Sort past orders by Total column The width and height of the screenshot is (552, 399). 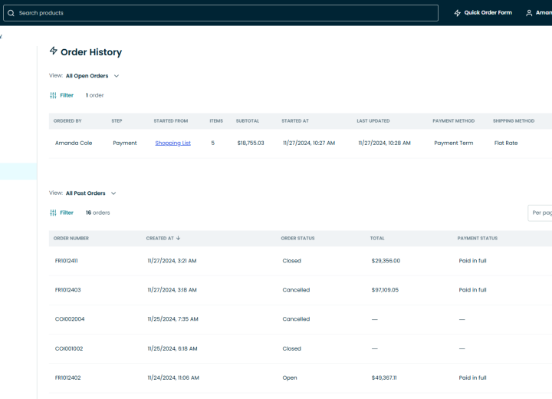coord(377,239)
